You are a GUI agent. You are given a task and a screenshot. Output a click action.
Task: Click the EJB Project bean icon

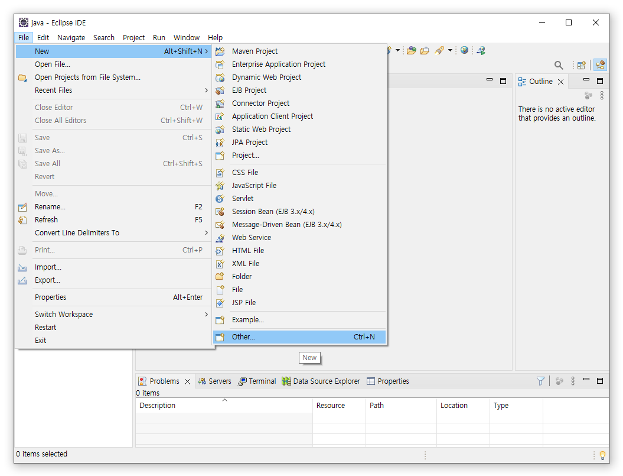click(x=220, y=90)
